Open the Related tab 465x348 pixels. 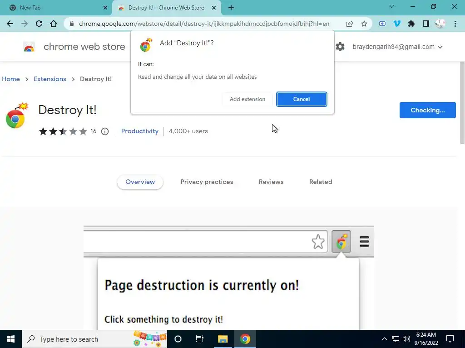[321, 182]
